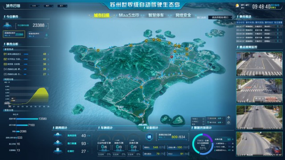Click the device shield icon under 设备统计
Image resolution: width=285 pixels, height=160 pixels.
point(149,137)
